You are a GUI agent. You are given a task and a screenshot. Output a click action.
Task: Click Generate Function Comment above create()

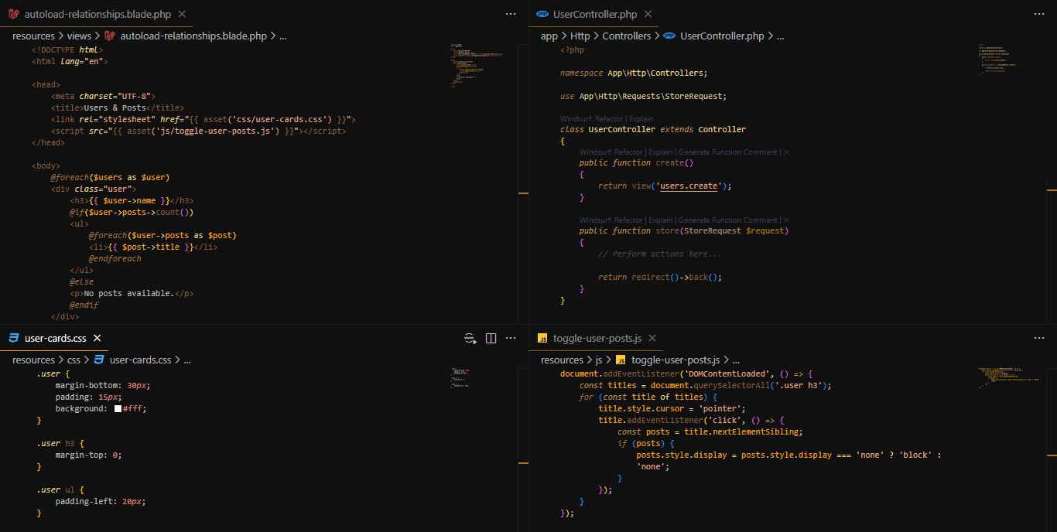727,152
